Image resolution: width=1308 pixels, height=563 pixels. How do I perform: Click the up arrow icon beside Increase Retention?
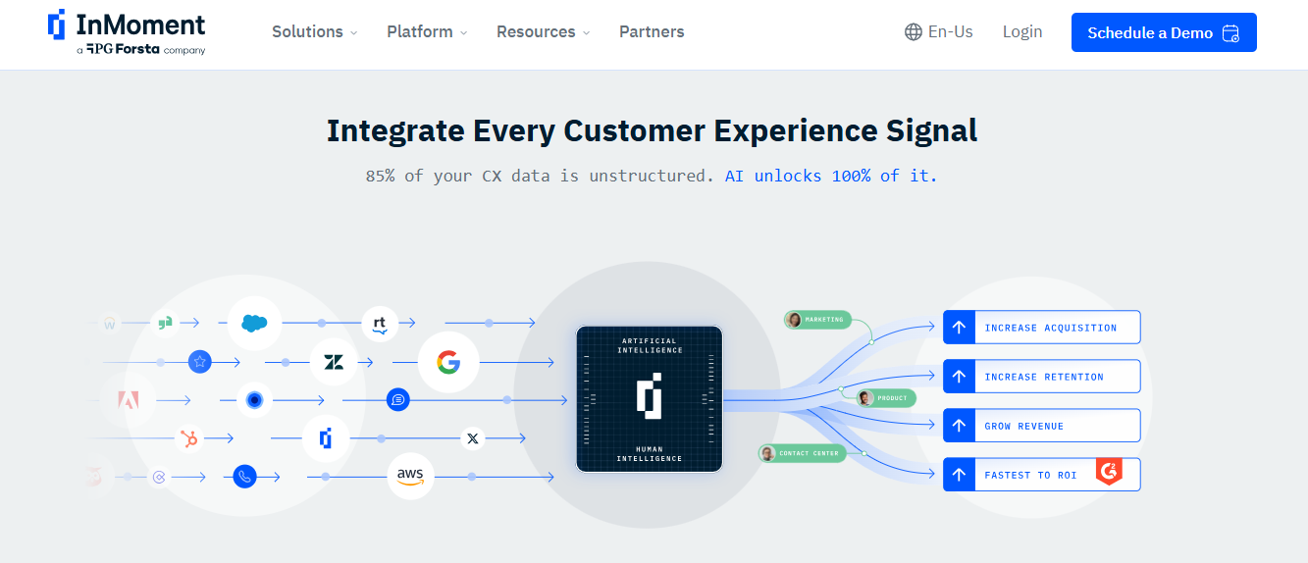click(x=960, y=377)
